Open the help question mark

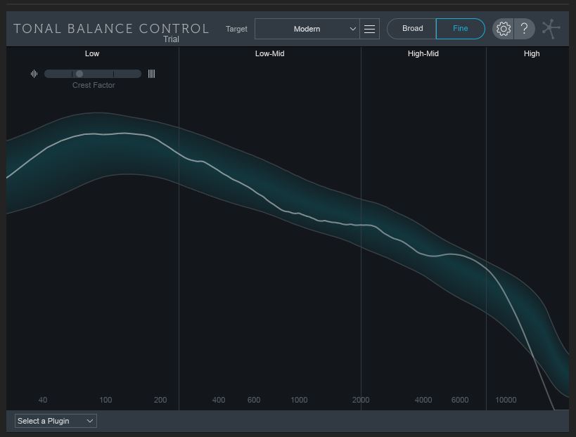(x=525, y=29)
